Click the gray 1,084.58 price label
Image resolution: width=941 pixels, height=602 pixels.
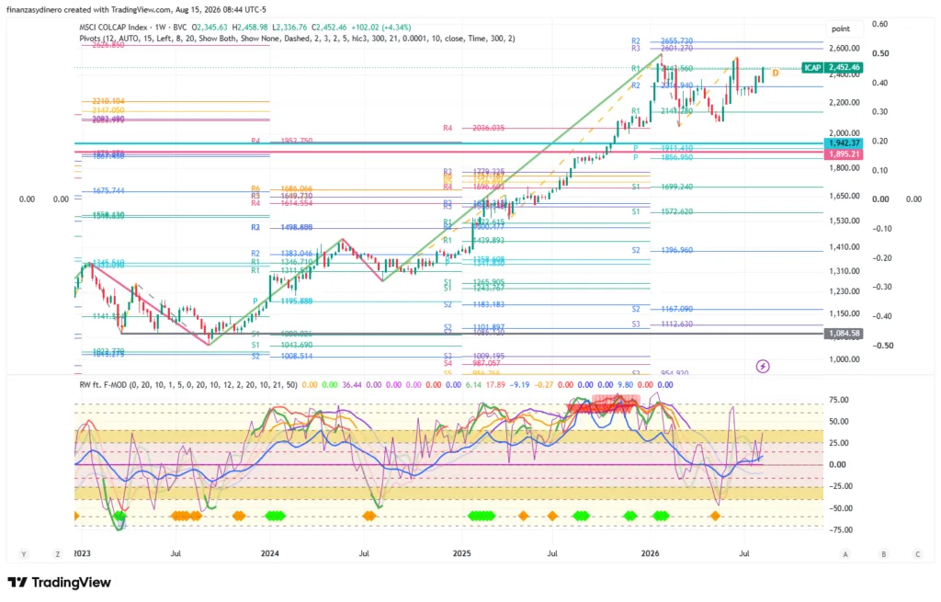click(x=844, y=333)
